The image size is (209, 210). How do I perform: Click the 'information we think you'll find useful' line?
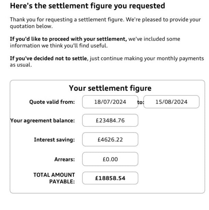tap(59, 46)
